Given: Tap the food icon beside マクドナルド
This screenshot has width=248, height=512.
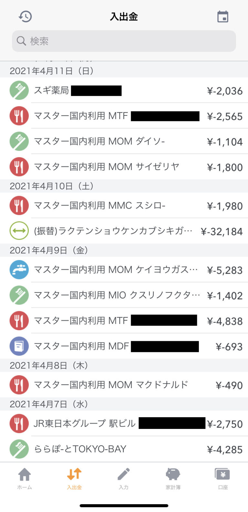Looking at the screenshot, I should 19,385.
